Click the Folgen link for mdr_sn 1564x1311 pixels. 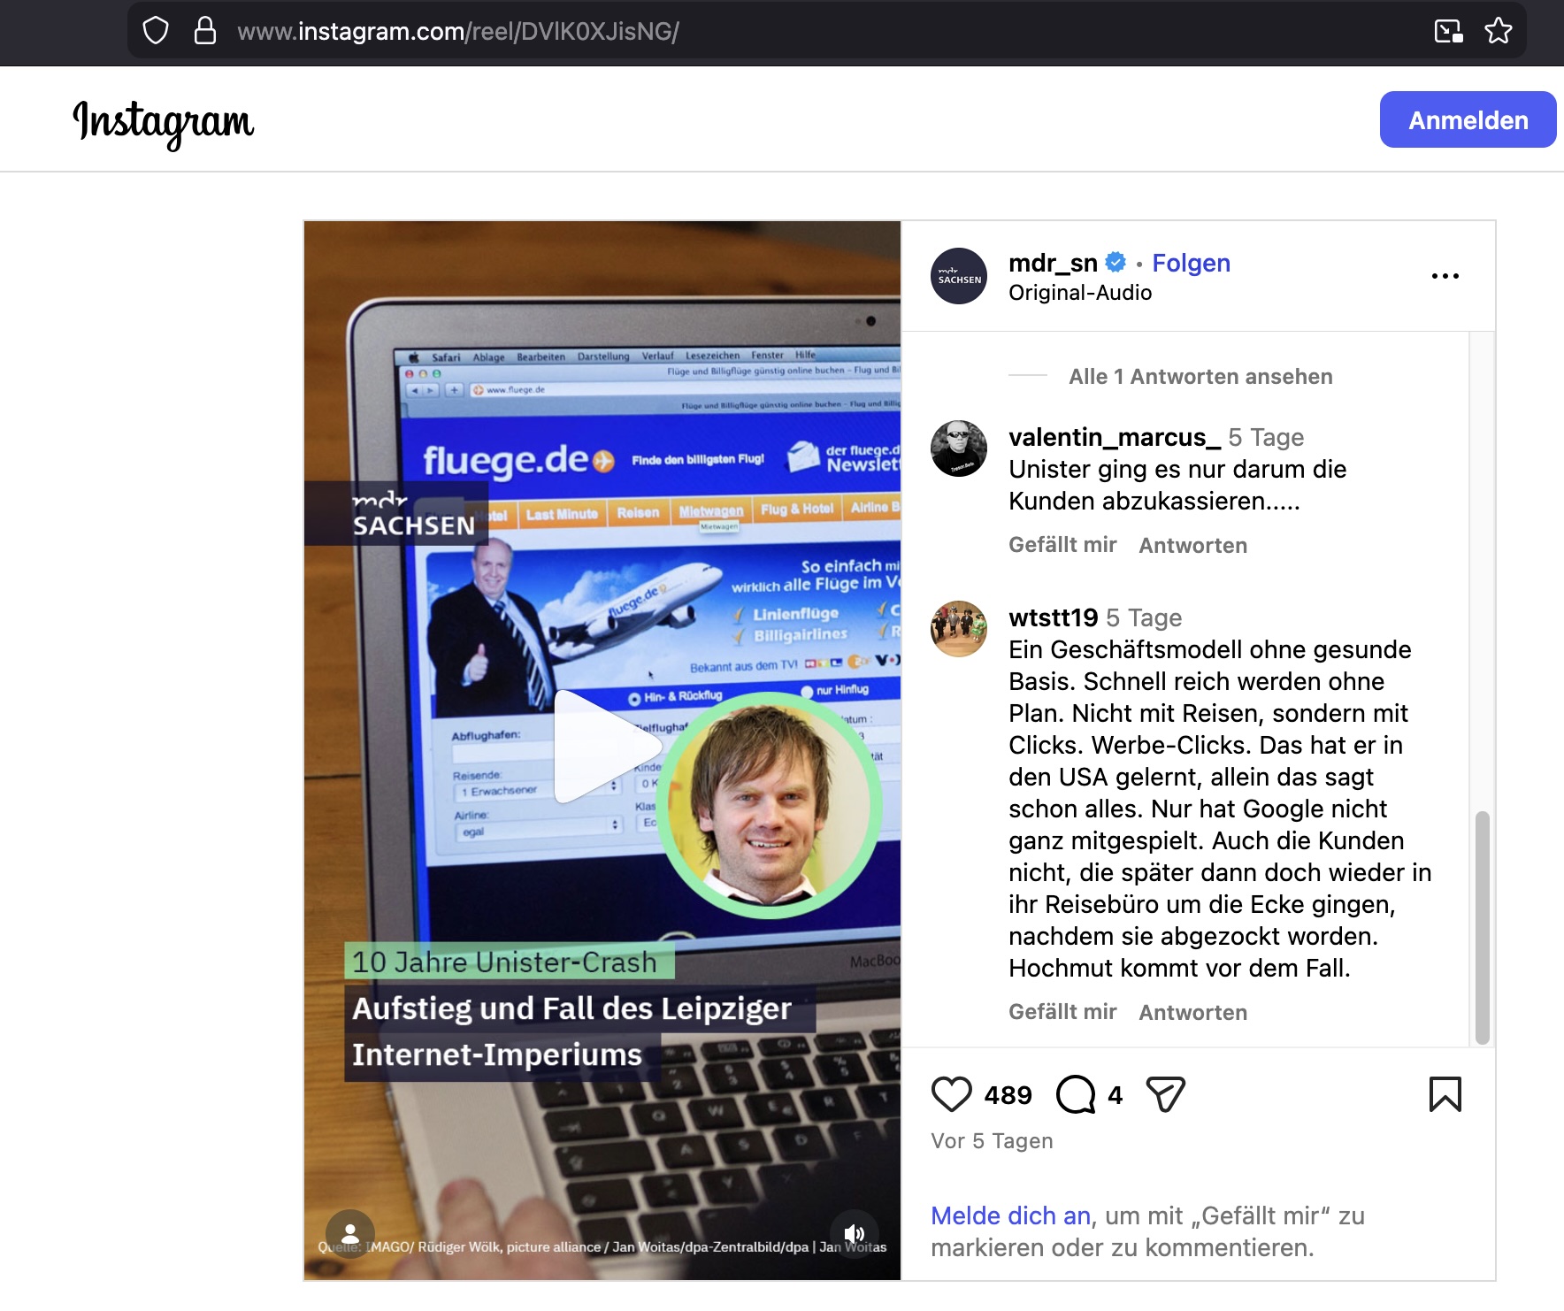(x=1192, y=263)
